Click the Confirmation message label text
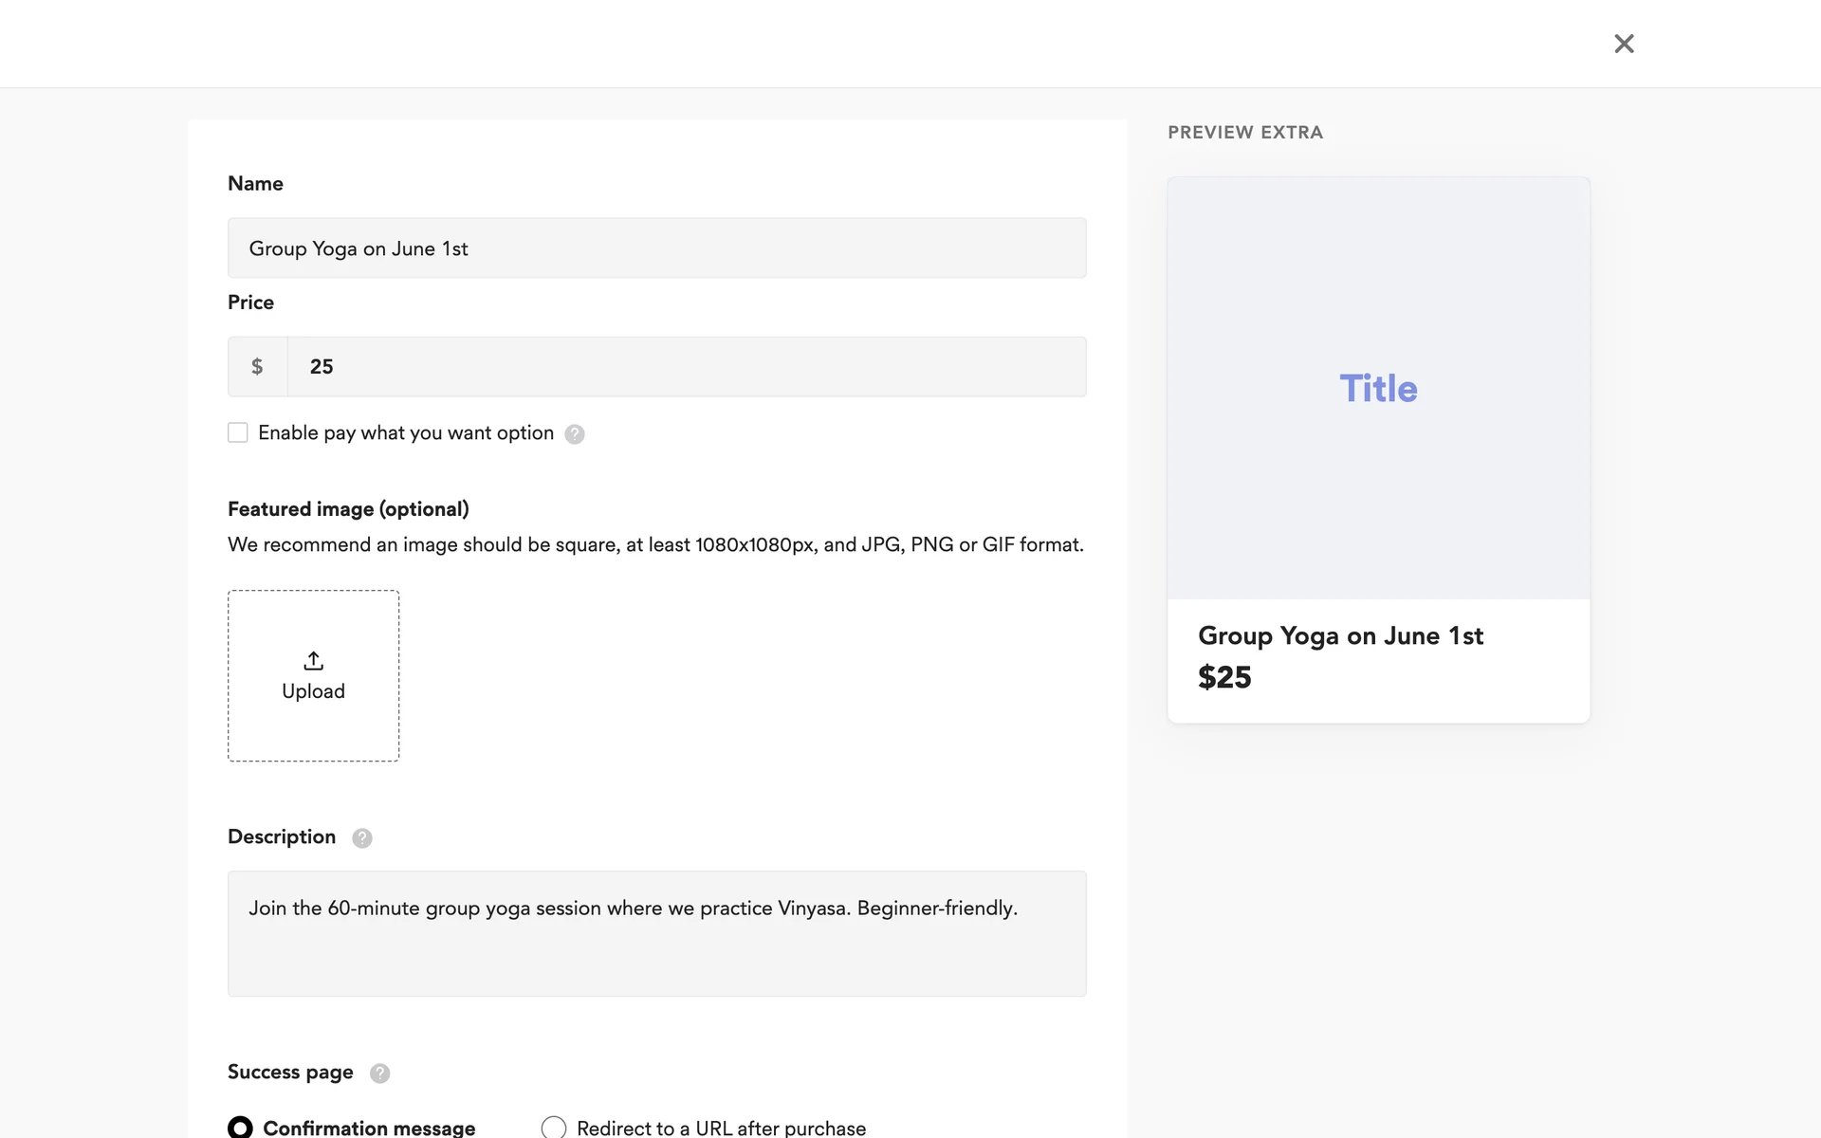Viewport: 1821px width, 1138px height. pos(369,1128)
